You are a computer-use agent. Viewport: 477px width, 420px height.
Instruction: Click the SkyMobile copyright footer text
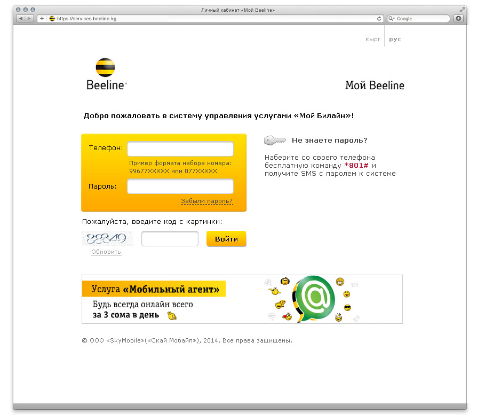(187, 340)
